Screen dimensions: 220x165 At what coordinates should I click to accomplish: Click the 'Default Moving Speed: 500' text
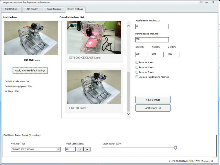click(x=18, y=86)
